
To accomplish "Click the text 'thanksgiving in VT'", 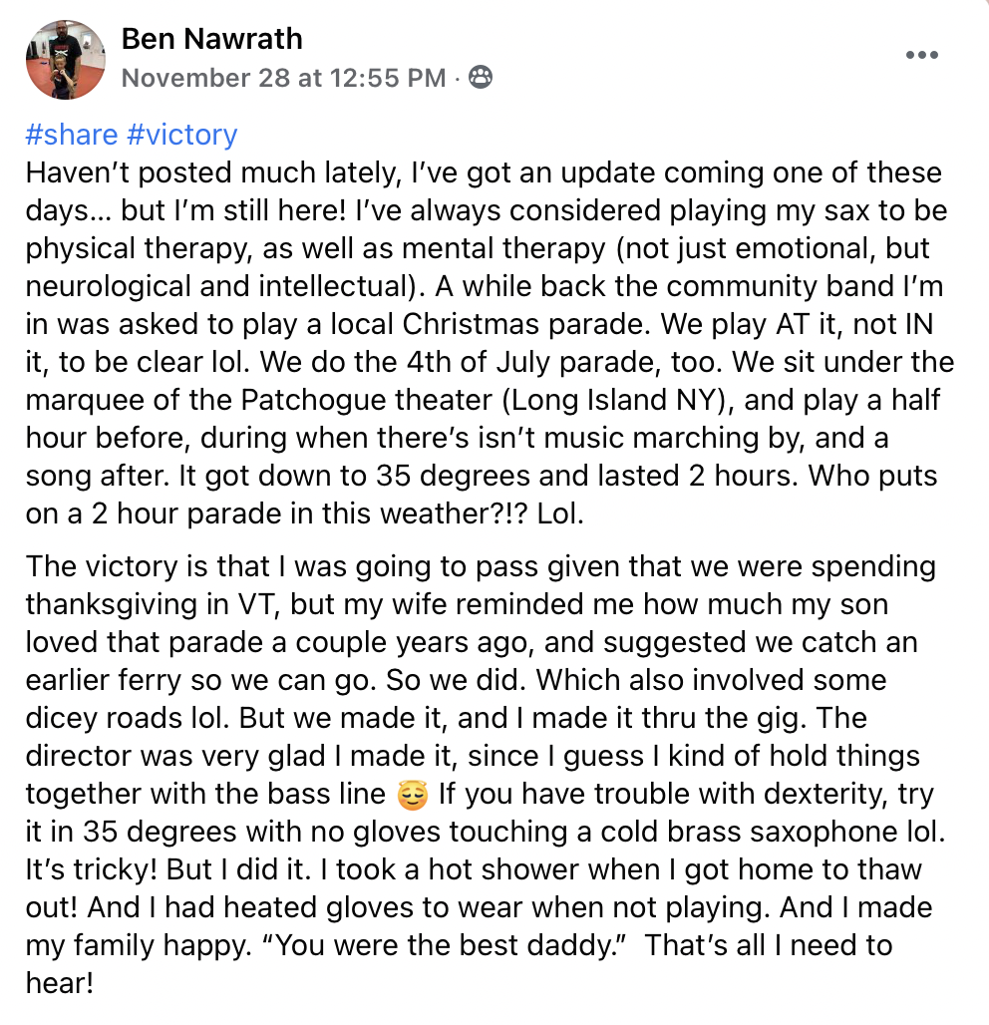I will 153,604.
